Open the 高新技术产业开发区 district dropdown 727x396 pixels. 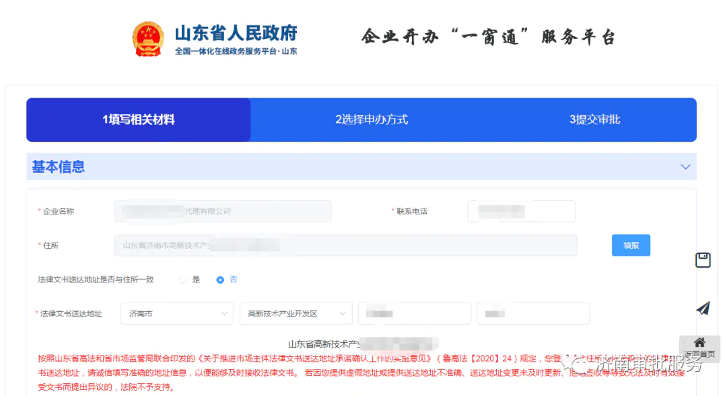[296, 313]
